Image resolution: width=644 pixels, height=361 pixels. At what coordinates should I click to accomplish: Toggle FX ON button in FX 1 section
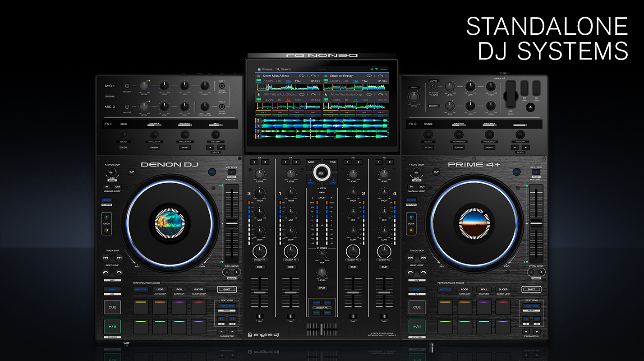pos(123,147)
